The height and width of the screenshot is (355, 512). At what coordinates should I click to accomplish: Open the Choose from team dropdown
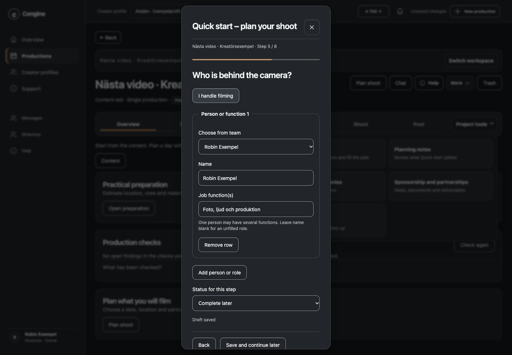click(x=256, y=147)
